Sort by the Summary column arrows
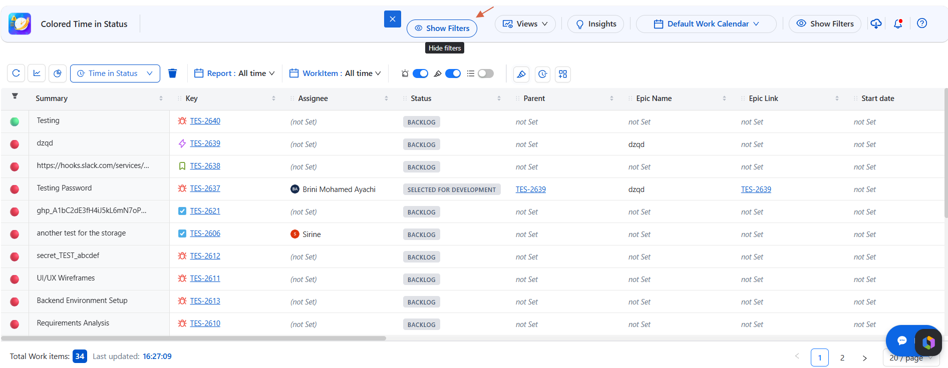 pyautogui.click(x=161, y=98)
